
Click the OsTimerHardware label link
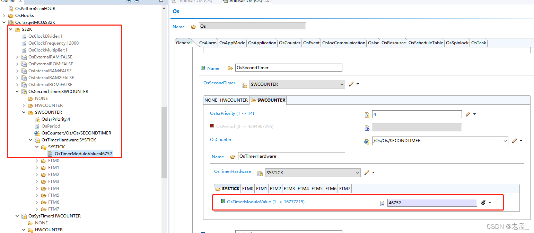(233, 171)
